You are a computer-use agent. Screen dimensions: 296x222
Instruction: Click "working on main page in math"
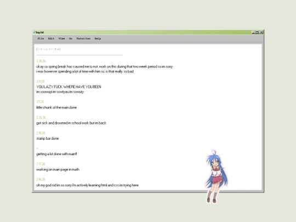pyautogui.click(x=58, y=169)
